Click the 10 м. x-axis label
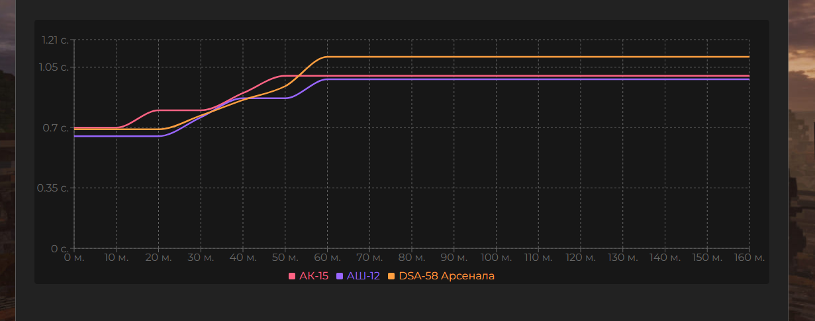This screenshot has height=321, width=815. coord(117,257)
